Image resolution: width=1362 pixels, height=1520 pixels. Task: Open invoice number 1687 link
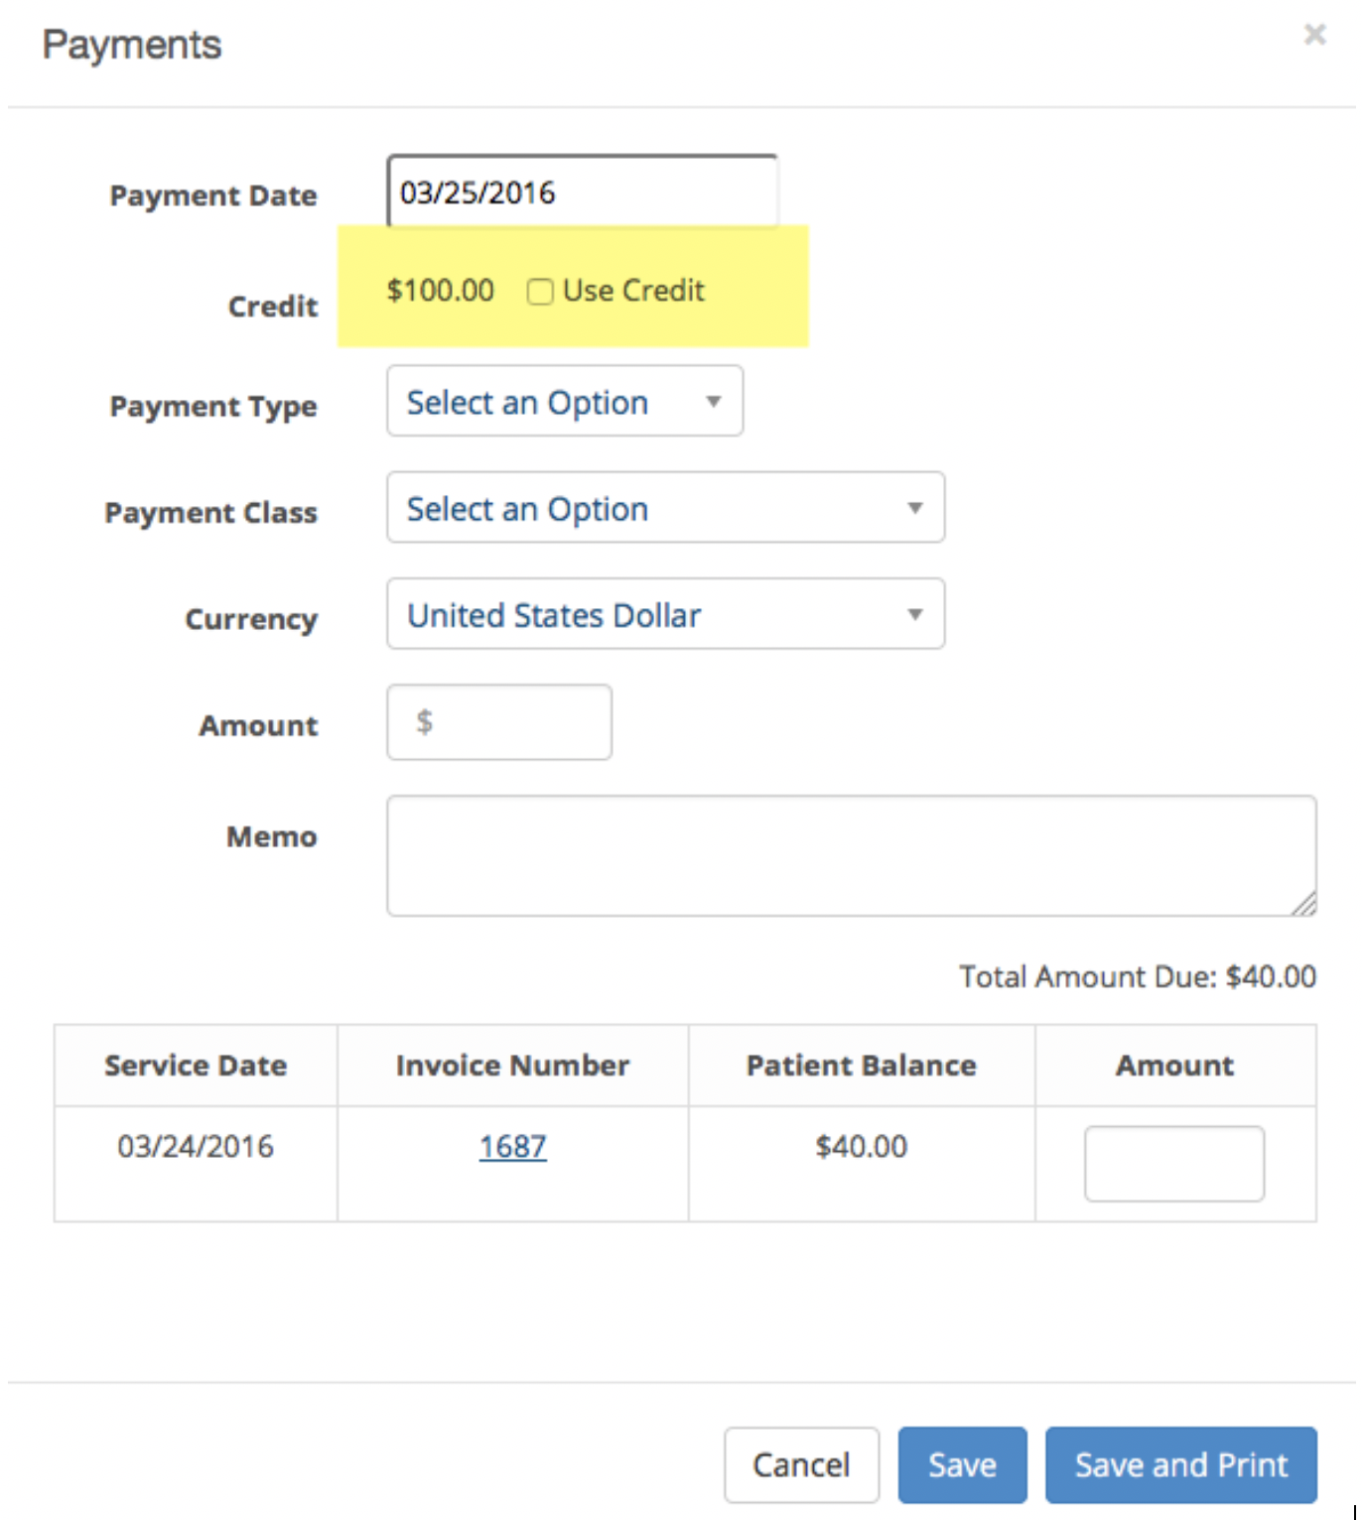click(x=512, y=1146)
